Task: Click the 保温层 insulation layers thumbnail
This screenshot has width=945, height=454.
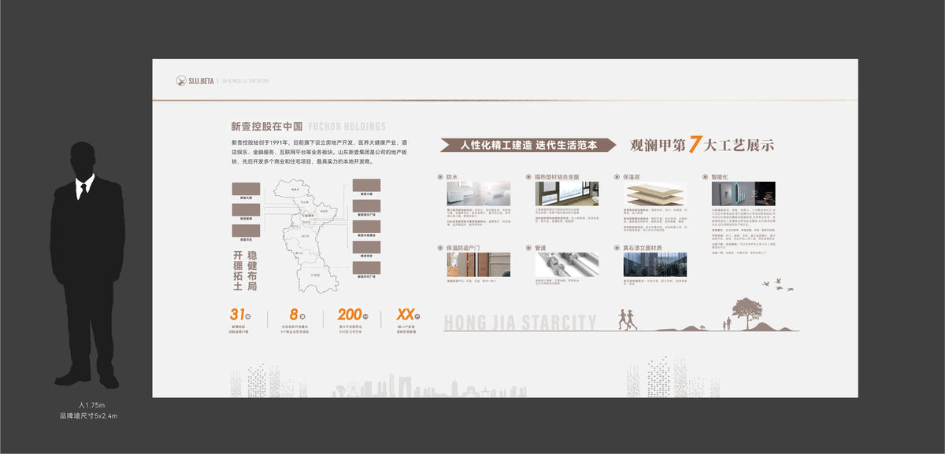Action: pos(655,194)
